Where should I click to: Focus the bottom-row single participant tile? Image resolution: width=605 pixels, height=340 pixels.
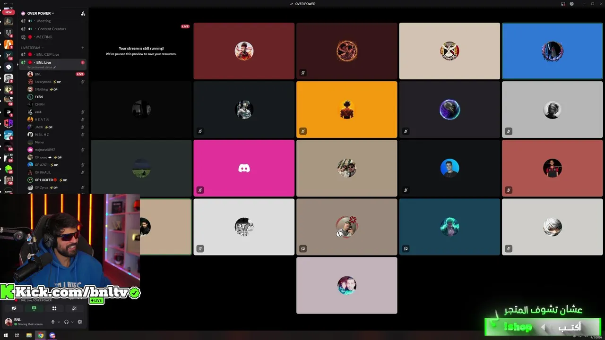346,285
